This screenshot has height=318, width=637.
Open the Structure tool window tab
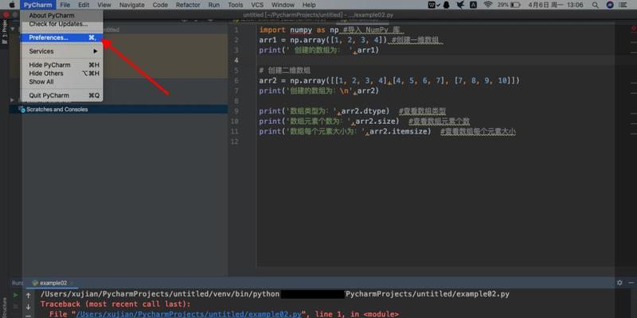(5, 308)
